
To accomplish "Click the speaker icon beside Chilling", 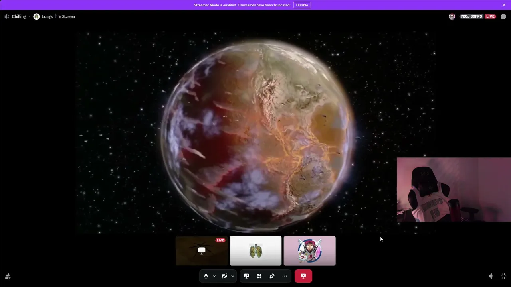I will (x=7, y=16).
